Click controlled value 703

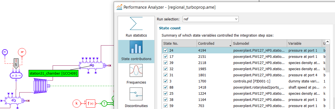coord(201,106)
